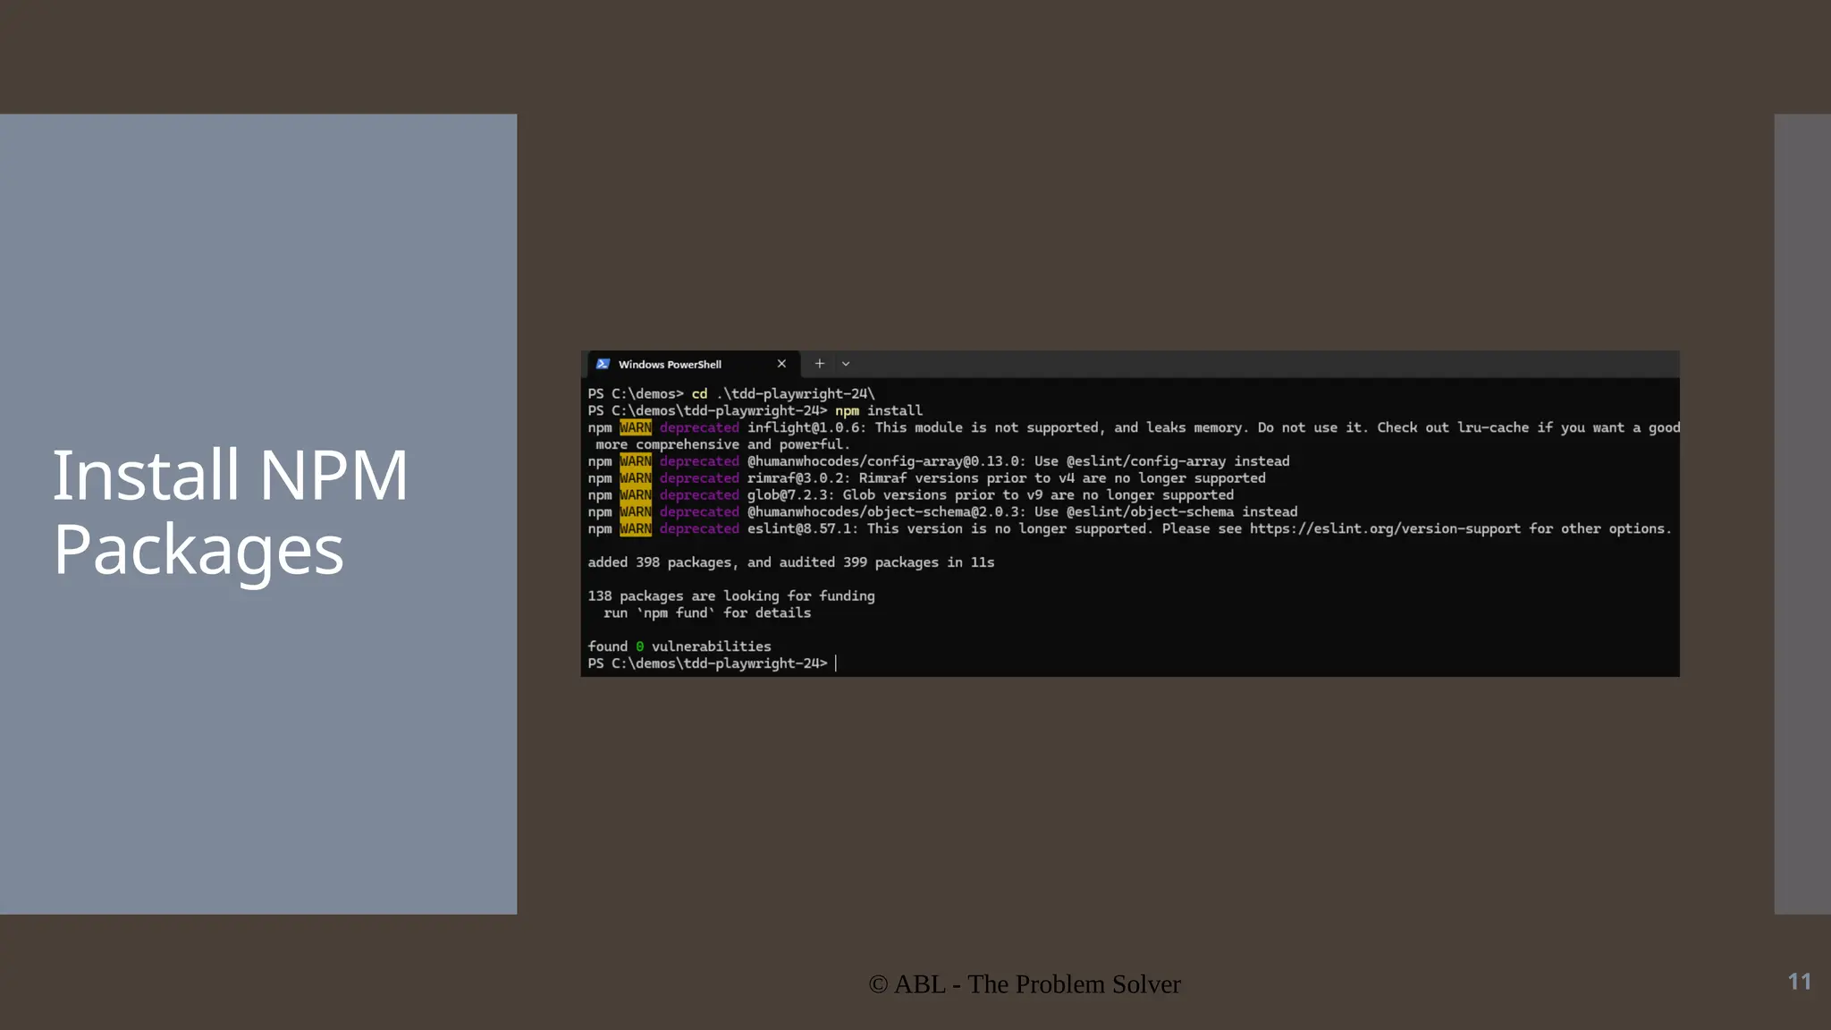Open the eslint.org version-support URL
Viewport: 1831px width, 1030px height.
[1384, 528]
